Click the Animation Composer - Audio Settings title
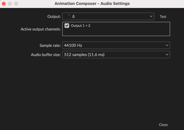 point(92,3)
